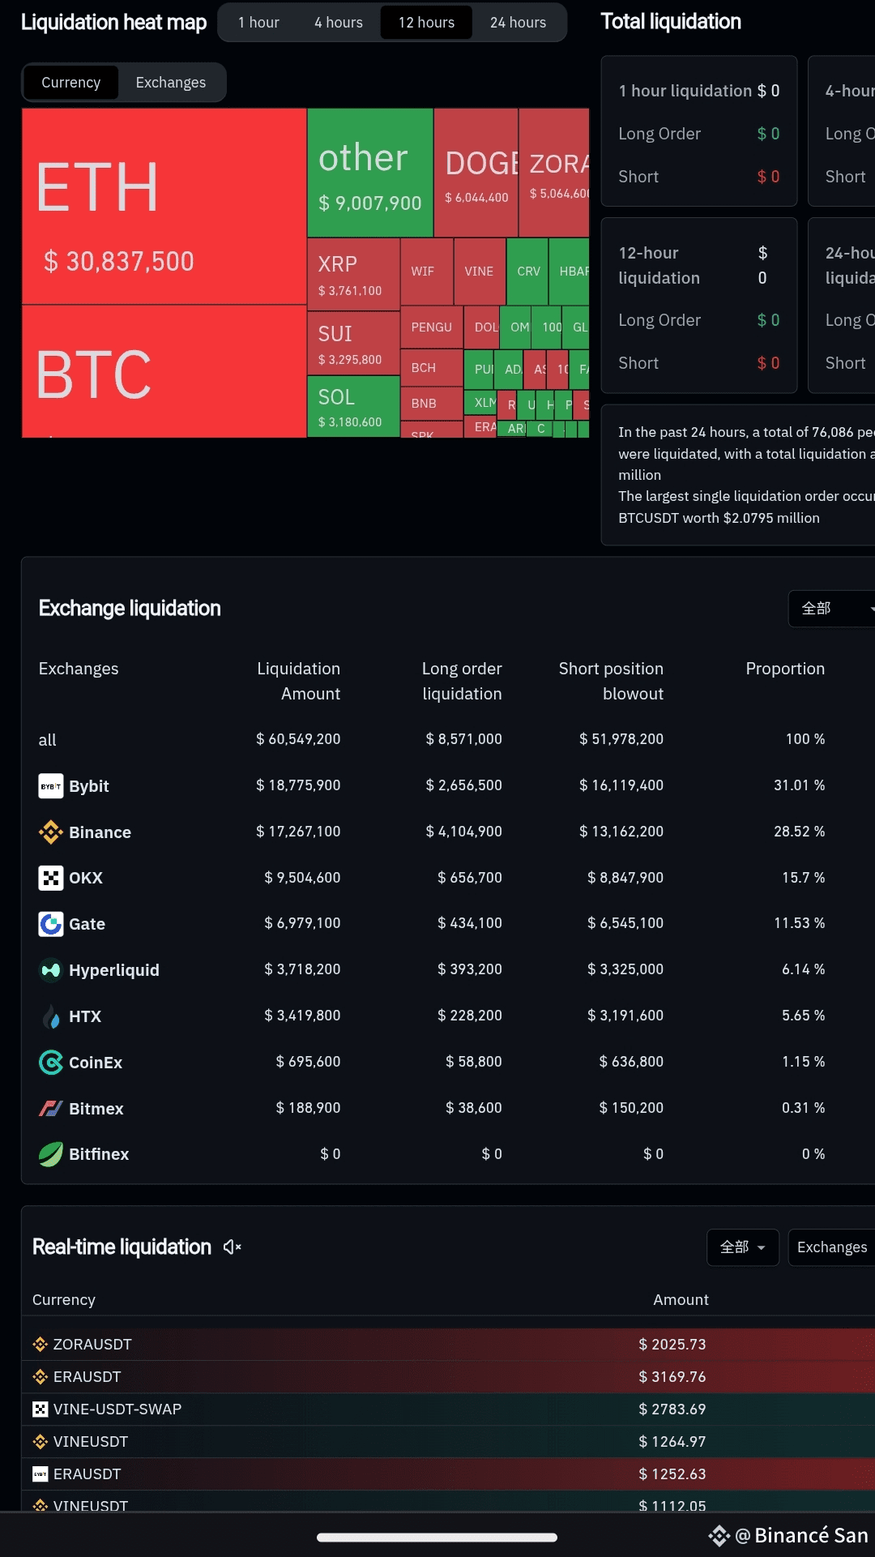Click the CoinEx logo icon
The image size is (875, 1557).
[x=51, y=1063]
